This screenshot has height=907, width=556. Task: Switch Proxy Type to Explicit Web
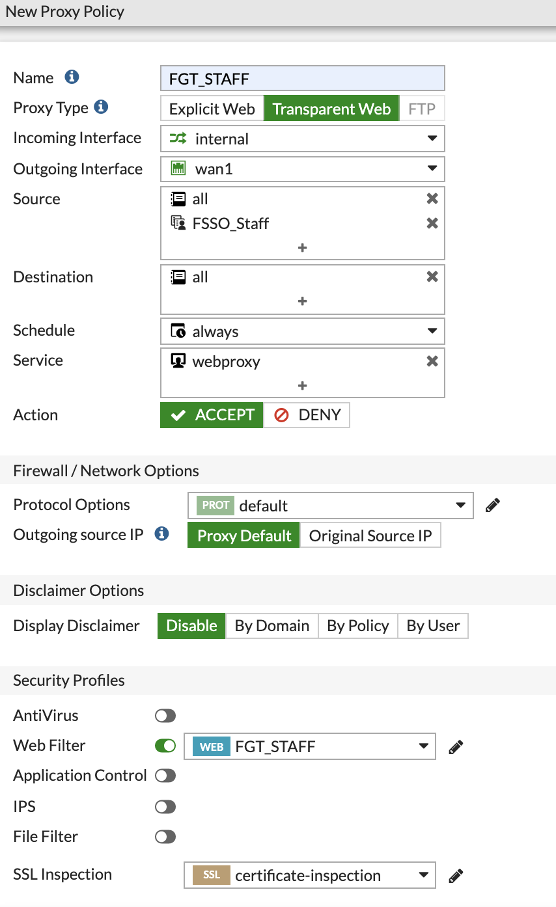212,109
